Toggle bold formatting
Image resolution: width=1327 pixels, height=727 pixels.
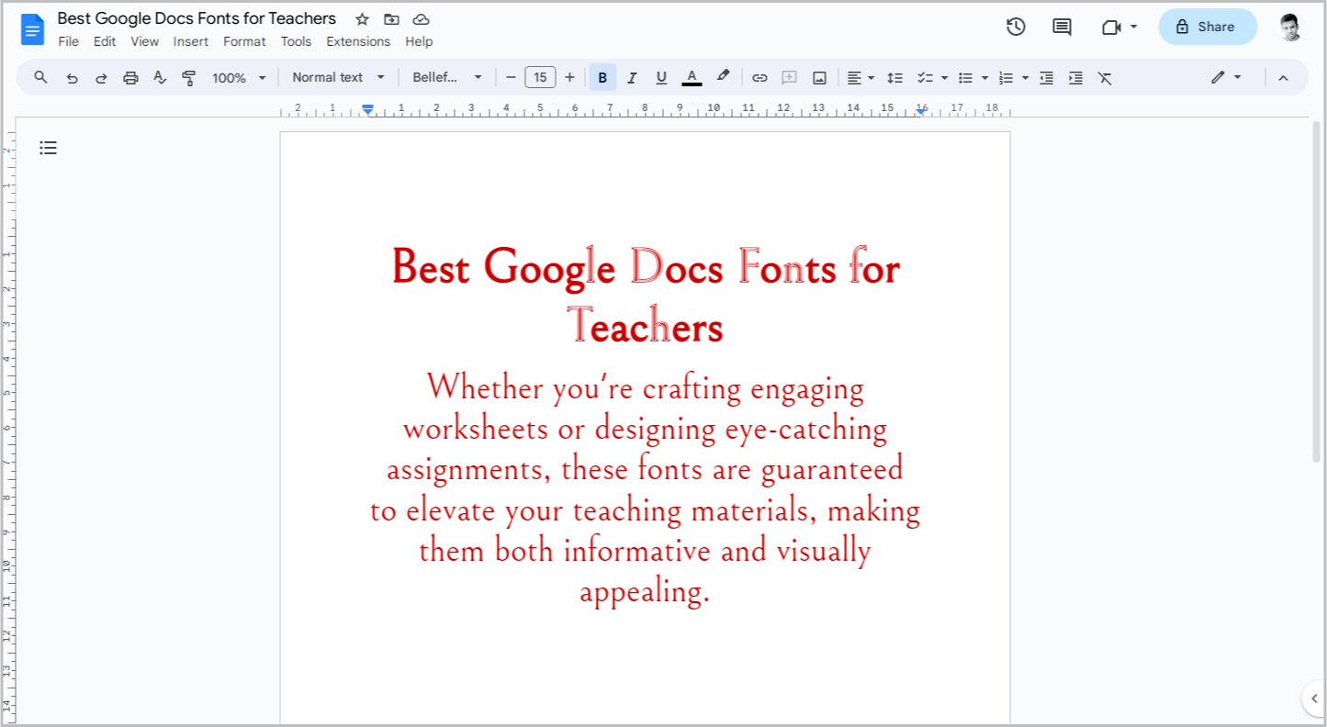(602, 77)
